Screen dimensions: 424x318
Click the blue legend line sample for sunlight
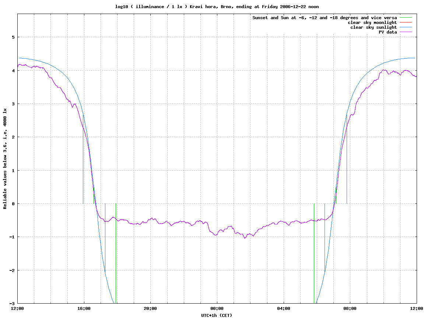[x=406, y=27]
